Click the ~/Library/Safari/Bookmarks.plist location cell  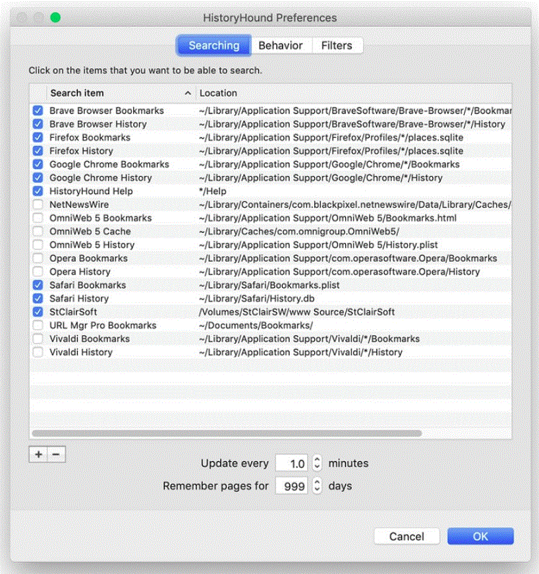[x=269, y=285]
